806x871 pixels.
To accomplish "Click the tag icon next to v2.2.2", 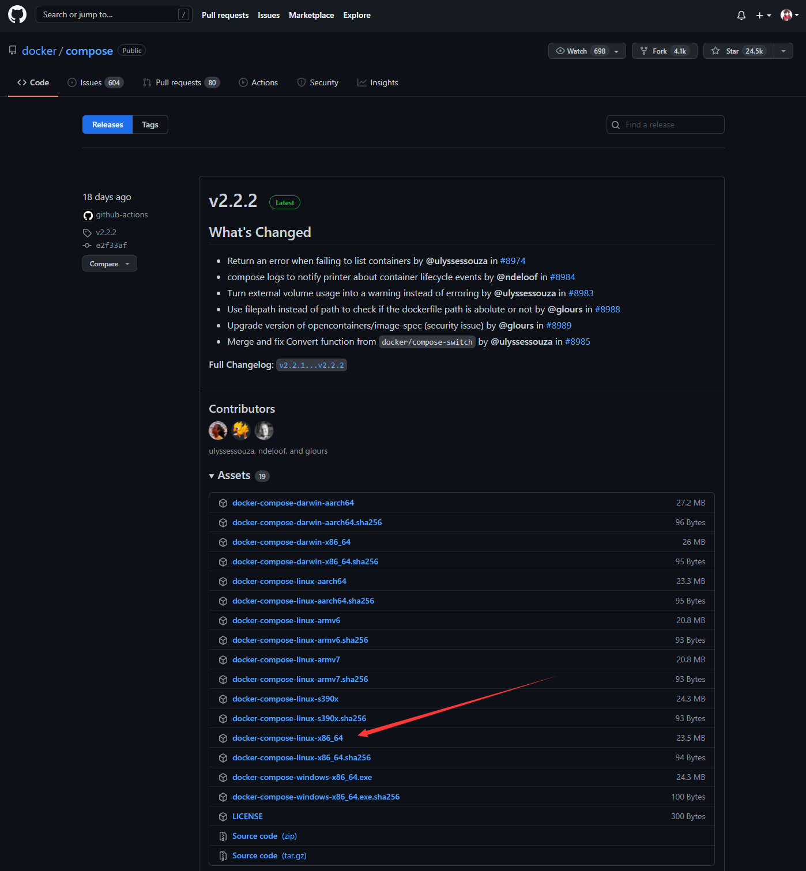I will (x=87, y=233).
